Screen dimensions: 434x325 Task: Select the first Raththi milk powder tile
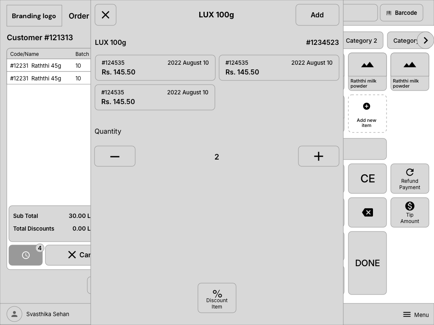[367, 71]
